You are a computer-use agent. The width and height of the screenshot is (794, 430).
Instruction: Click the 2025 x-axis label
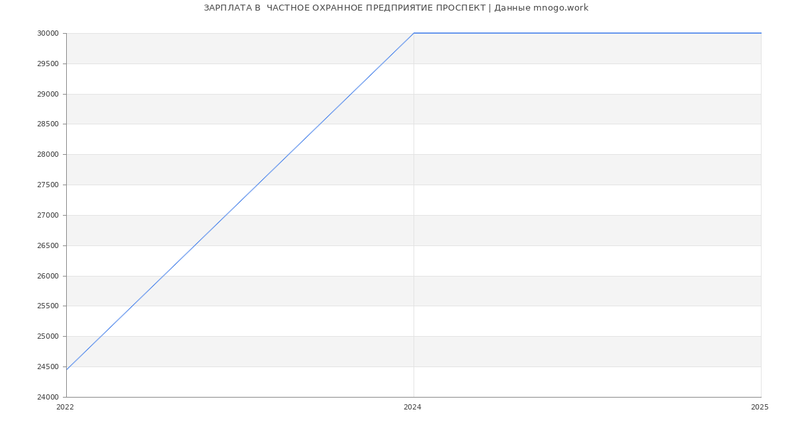click(x=760, y=408)
